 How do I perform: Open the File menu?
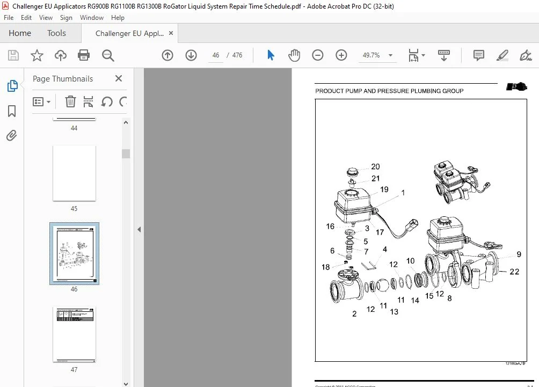tap(9, 18)
